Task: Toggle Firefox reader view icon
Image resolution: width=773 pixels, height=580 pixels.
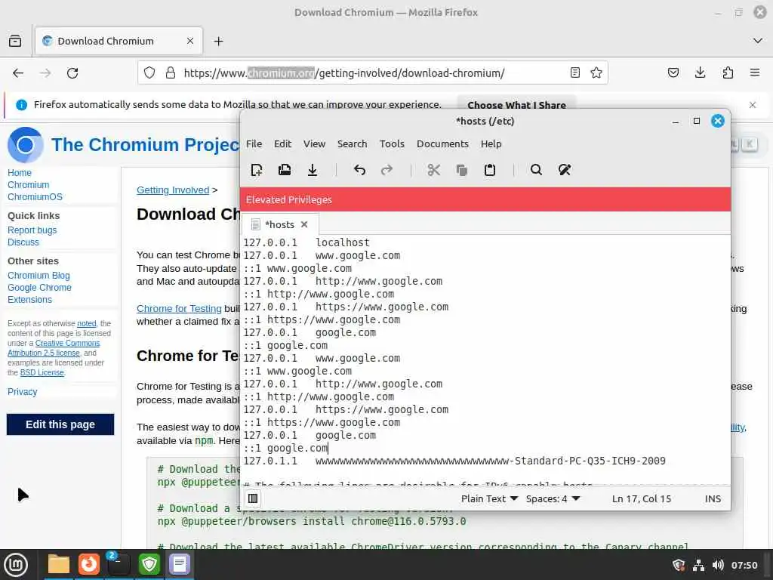Action: coord(574,73)
